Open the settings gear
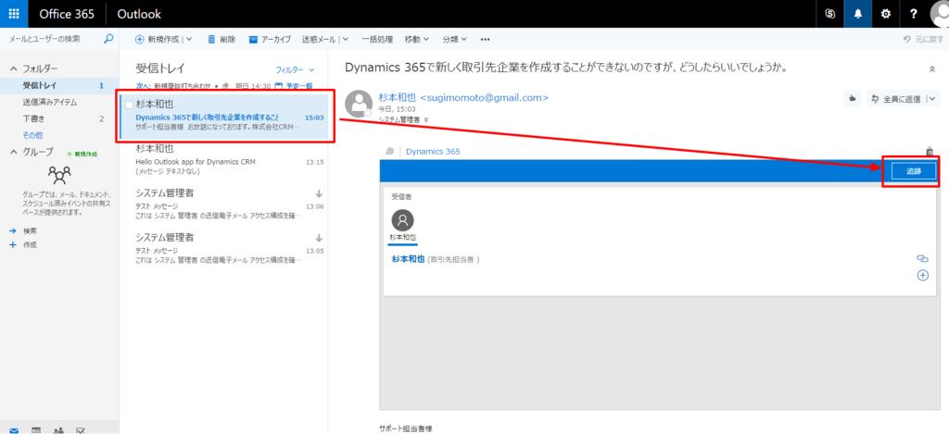The height and width of the screenshot is (434, 949). (x=885, y=14)
